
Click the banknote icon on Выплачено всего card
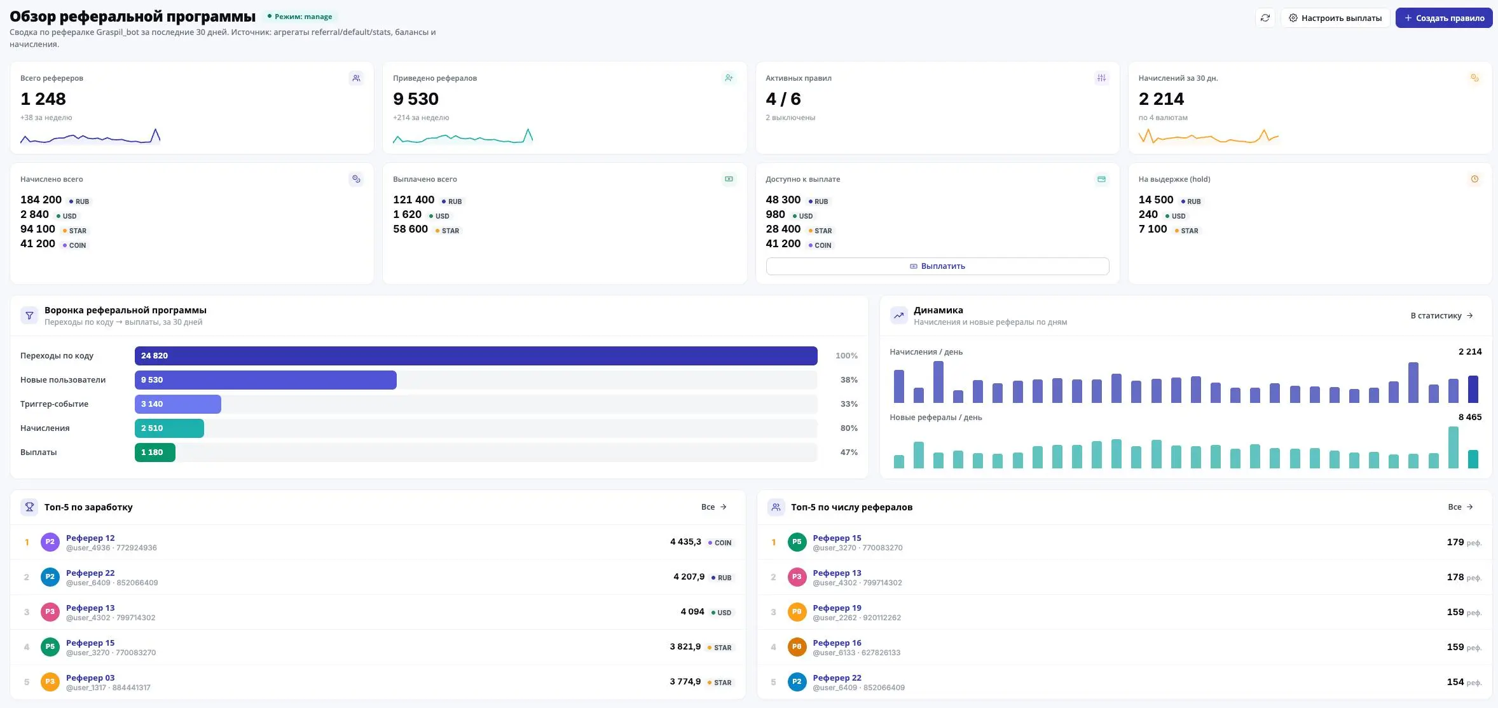729,179
